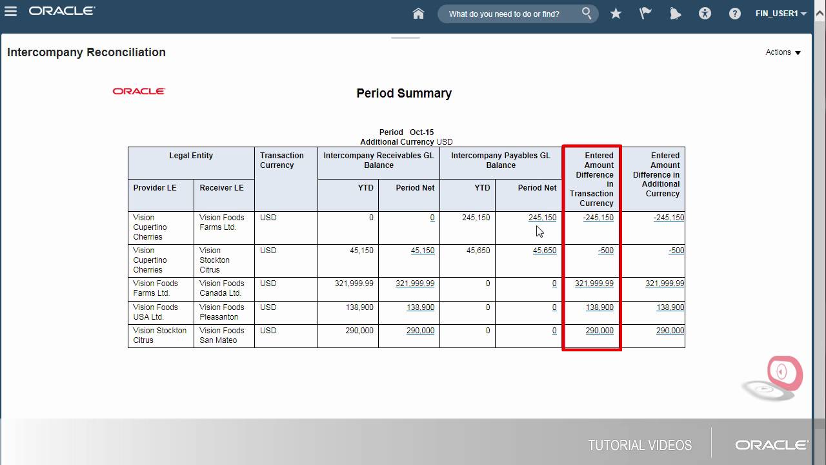Select receivables YTD value 321,999.99
826x465 pixels.
(x=354, y=284)
